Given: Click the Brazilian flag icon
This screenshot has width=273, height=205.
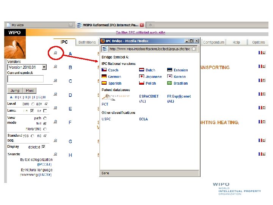Looking at the screenshot, I should [x=169, y=83].
